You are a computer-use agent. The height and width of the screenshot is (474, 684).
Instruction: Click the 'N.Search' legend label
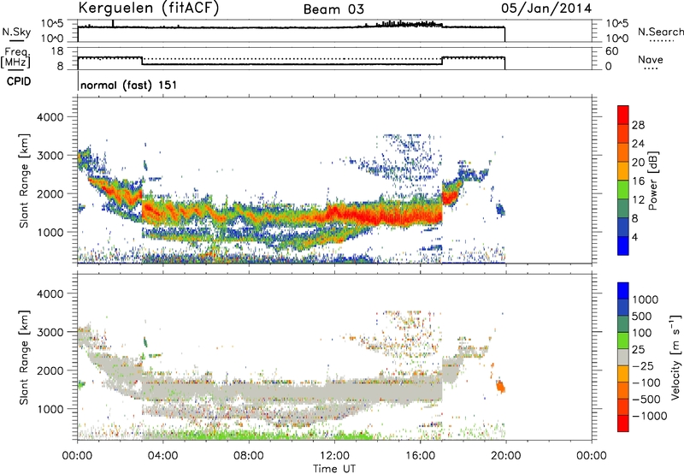pos(660,32)
